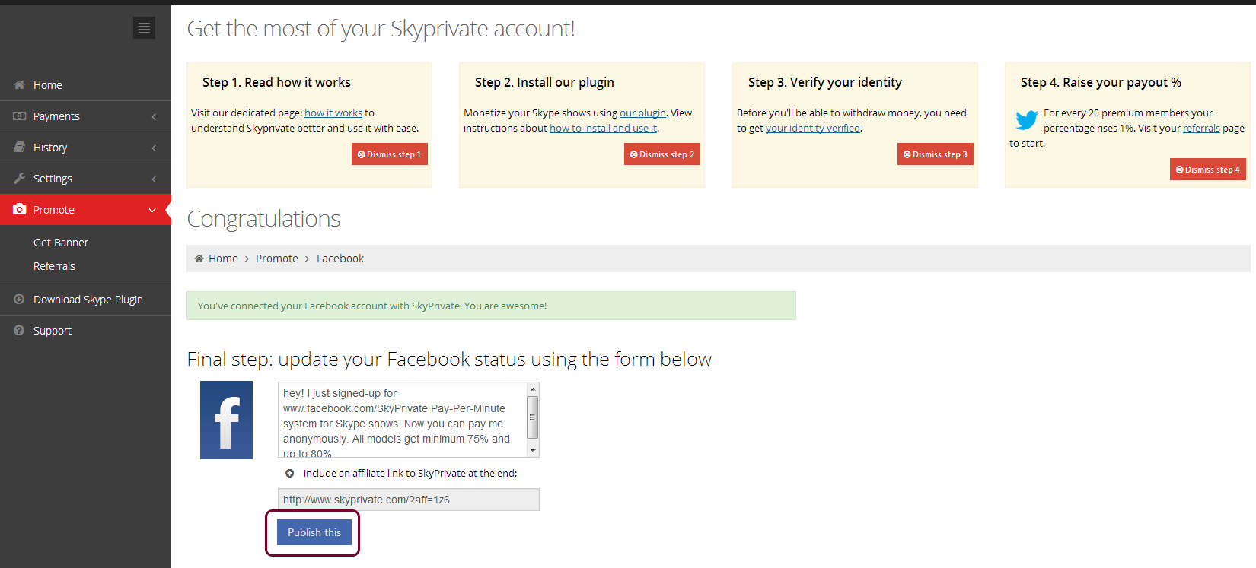
Task: Click the plus icon beside affiliate link text
Action: [289, 473]
